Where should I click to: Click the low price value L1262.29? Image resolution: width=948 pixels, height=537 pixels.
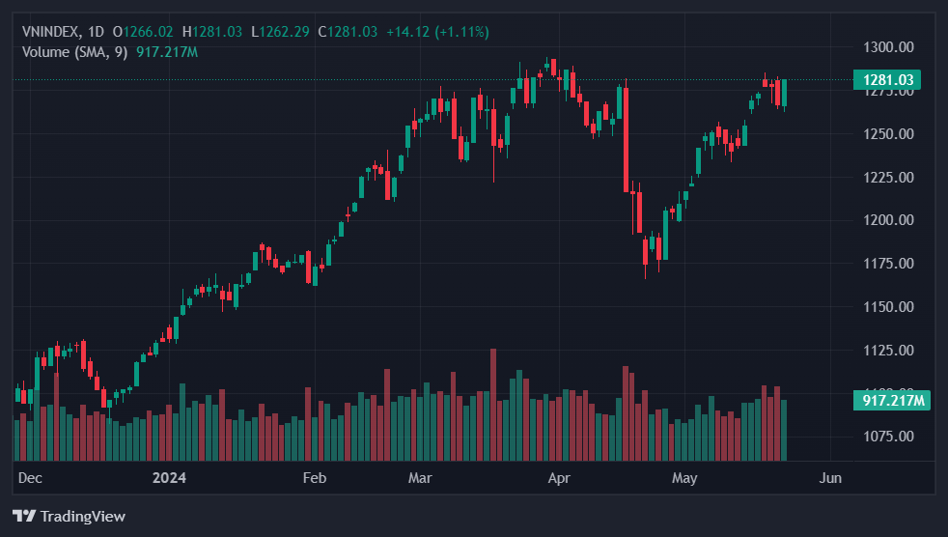pos(282,32)
